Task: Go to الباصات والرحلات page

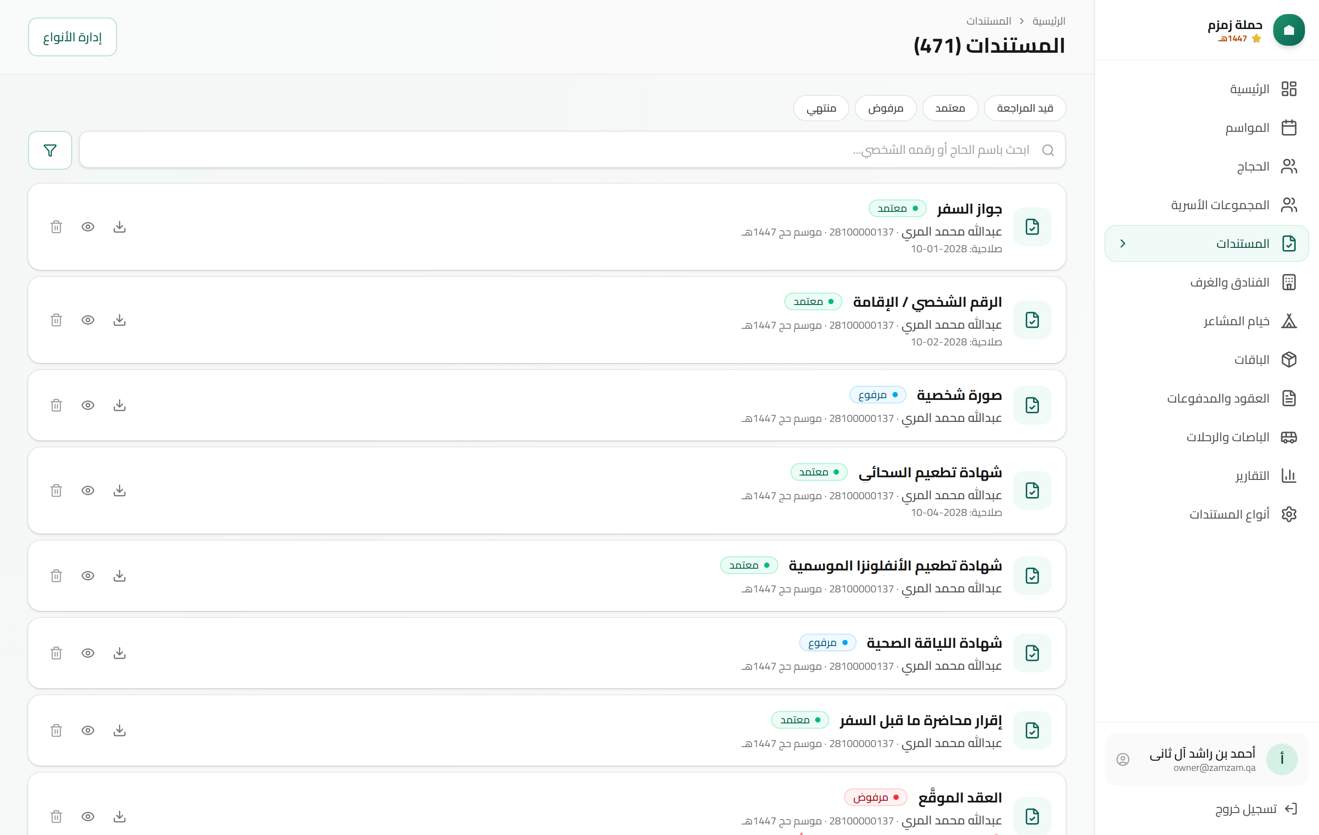Action: pos(1207,437)
